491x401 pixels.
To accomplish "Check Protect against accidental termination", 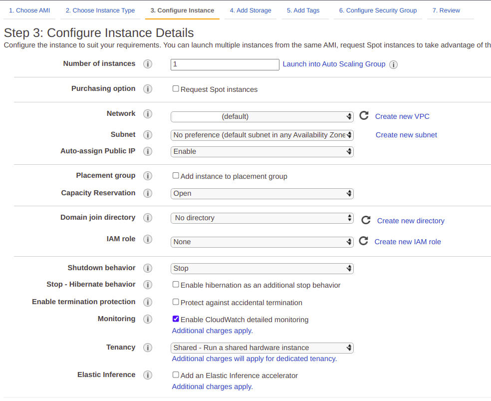I will 176,302.
